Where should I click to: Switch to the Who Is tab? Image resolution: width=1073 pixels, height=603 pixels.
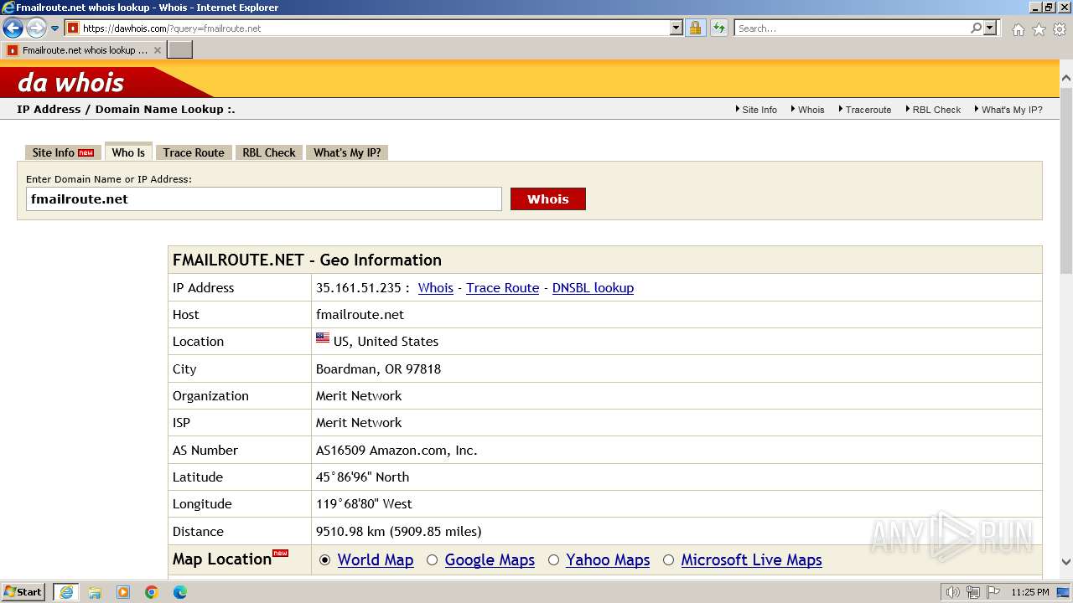[x=128, y=152]
